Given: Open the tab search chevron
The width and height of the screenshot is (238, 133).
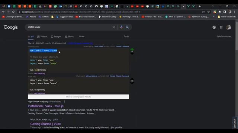Looking at the screenshot, I should pyautogui.click(x=213, y=6).
